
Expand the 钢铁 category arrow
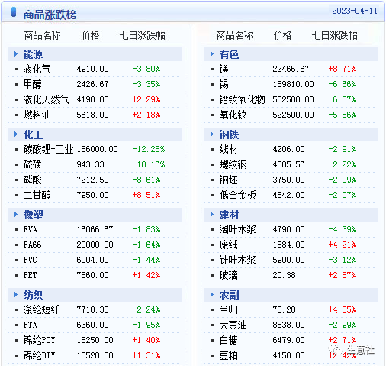(x=212, y=134)
